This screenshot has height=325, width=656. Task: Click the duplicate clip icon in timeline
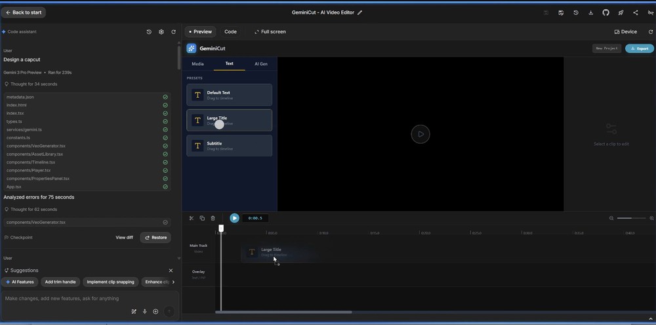(202, 218)
